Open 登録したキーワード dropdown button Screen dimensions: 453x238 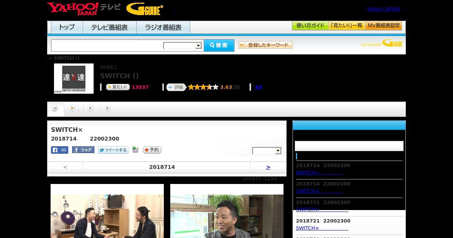click(x=265, y=45)
